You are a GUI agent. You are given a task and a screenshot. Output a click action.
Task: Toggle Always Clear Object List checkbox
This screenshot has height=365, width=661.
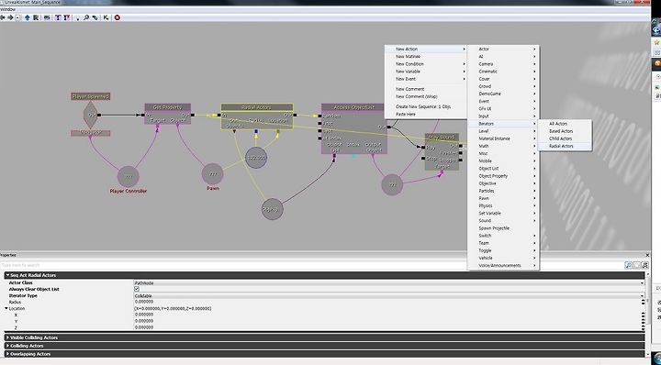(x=137, y=289)
